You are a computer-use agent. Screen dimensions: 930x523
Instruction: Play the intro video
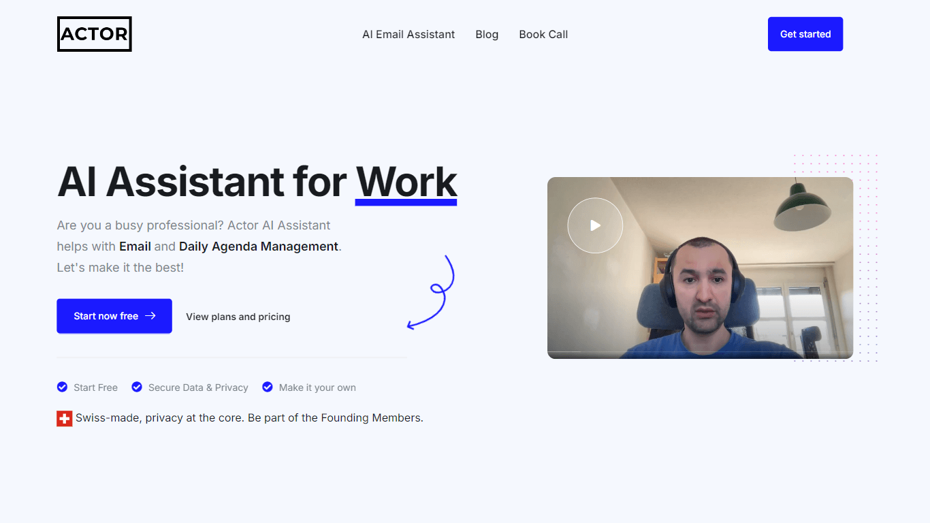595,225
